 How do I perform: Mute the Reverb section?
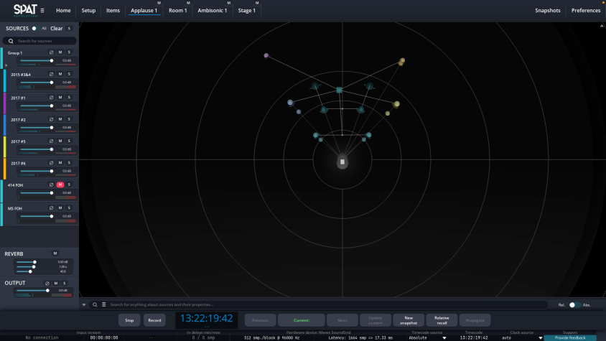coord(55,253)
